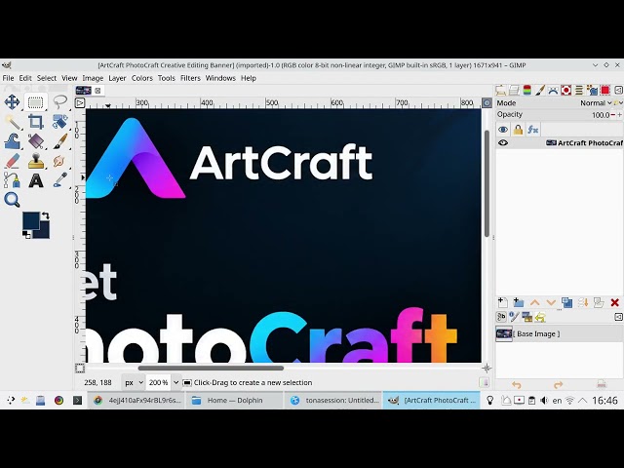Select the Rectangle Select tool
This screenshot has width=624, height=468.
35,102
